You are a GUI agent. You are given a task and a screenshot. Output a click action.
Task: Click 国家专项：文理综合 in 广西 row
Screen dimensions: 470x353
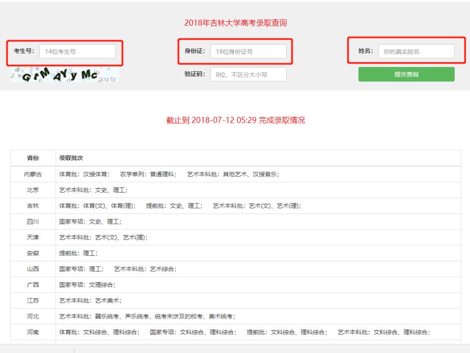pos(87,285)
